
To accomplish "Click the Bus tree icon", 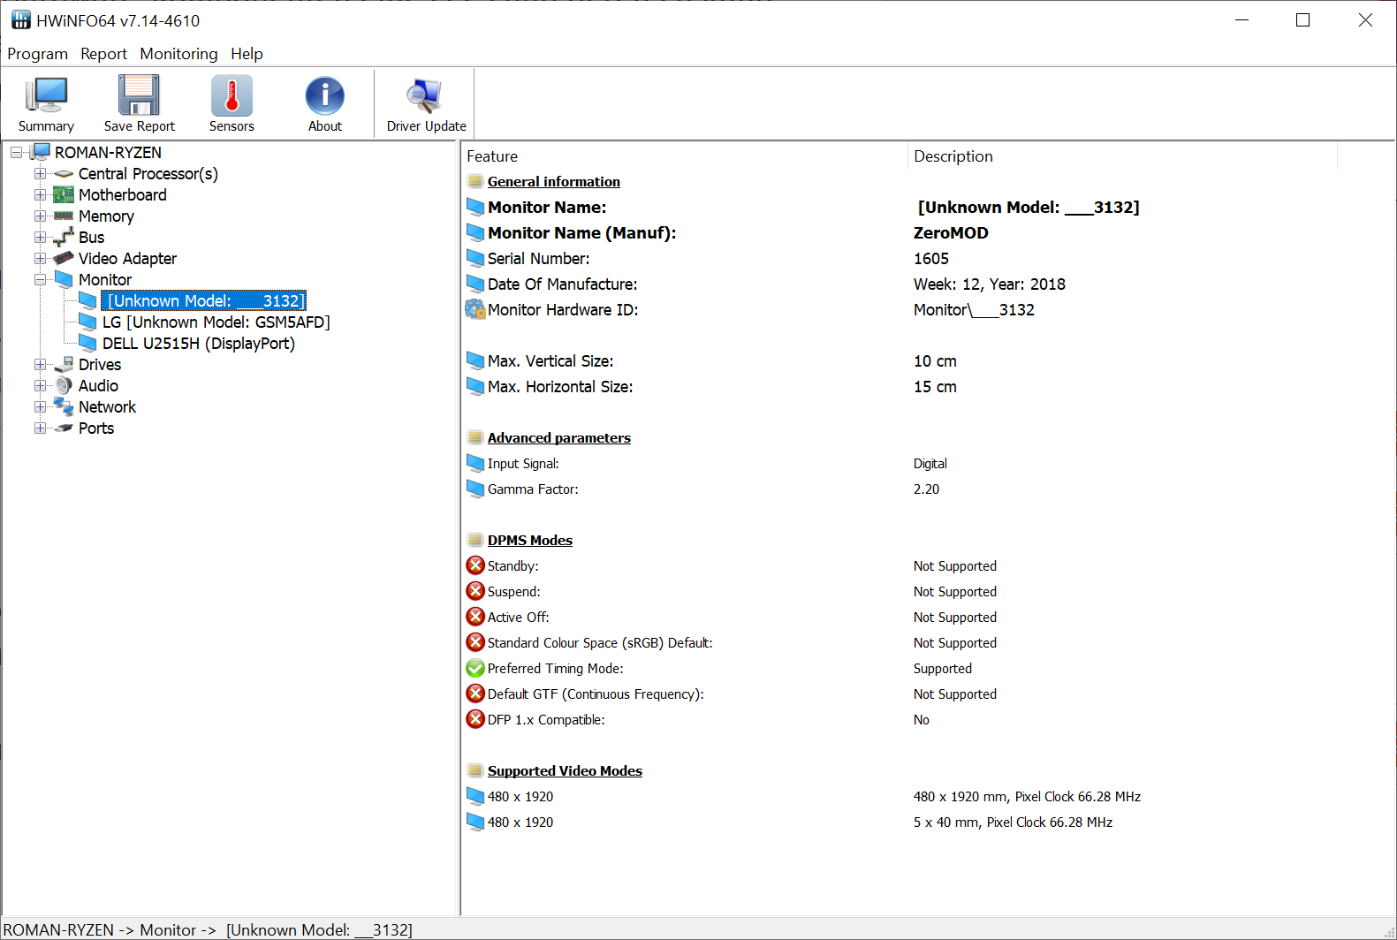I will 64,238.
